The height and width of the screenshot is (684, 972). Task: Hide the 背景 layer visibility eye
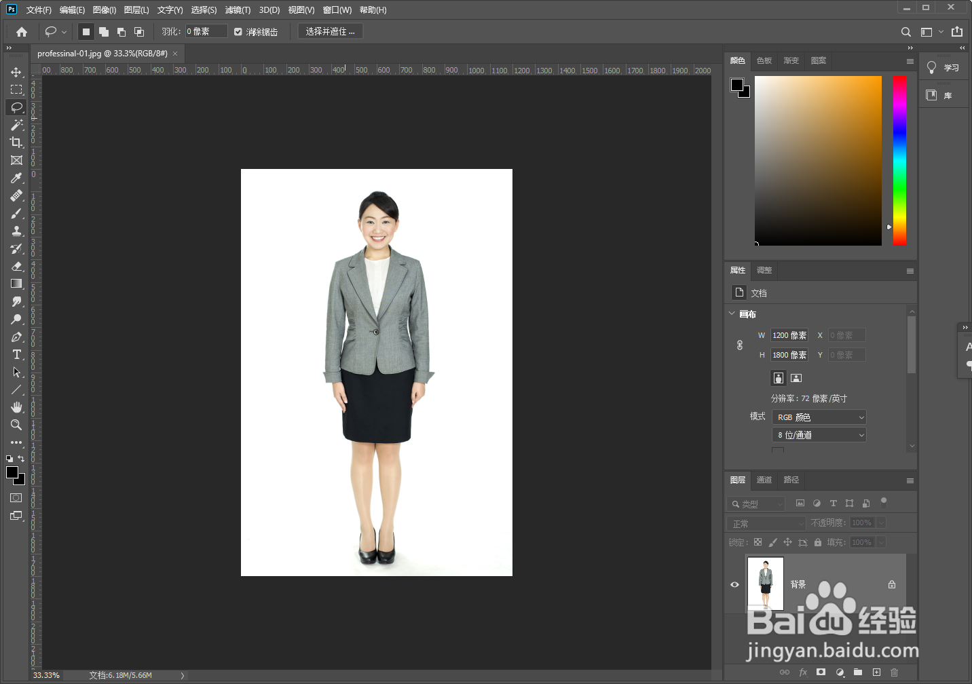734,584
